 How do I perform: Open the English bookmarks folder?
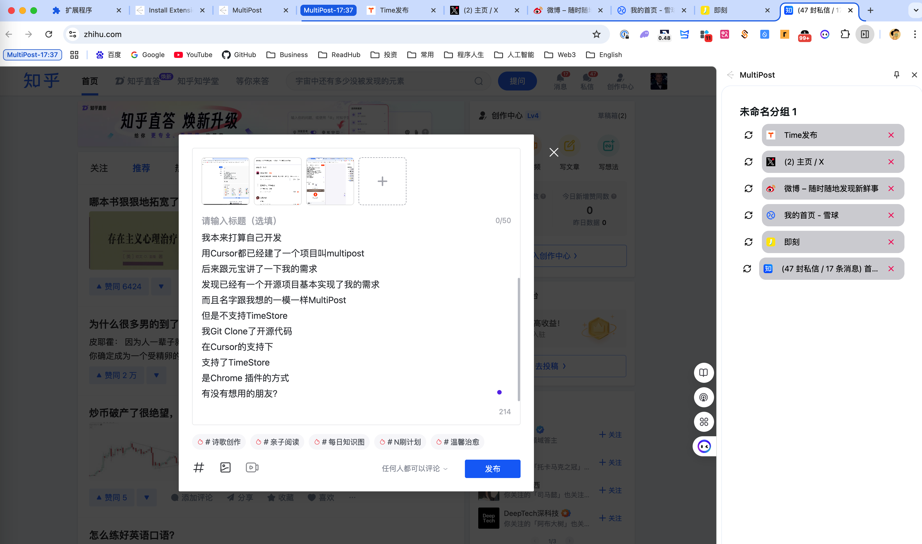[x=604, y=55]
